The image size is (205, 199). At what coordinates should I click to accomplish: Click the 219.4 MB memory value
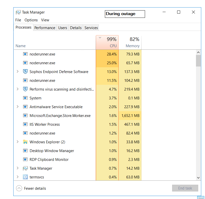tap(132, 89)
